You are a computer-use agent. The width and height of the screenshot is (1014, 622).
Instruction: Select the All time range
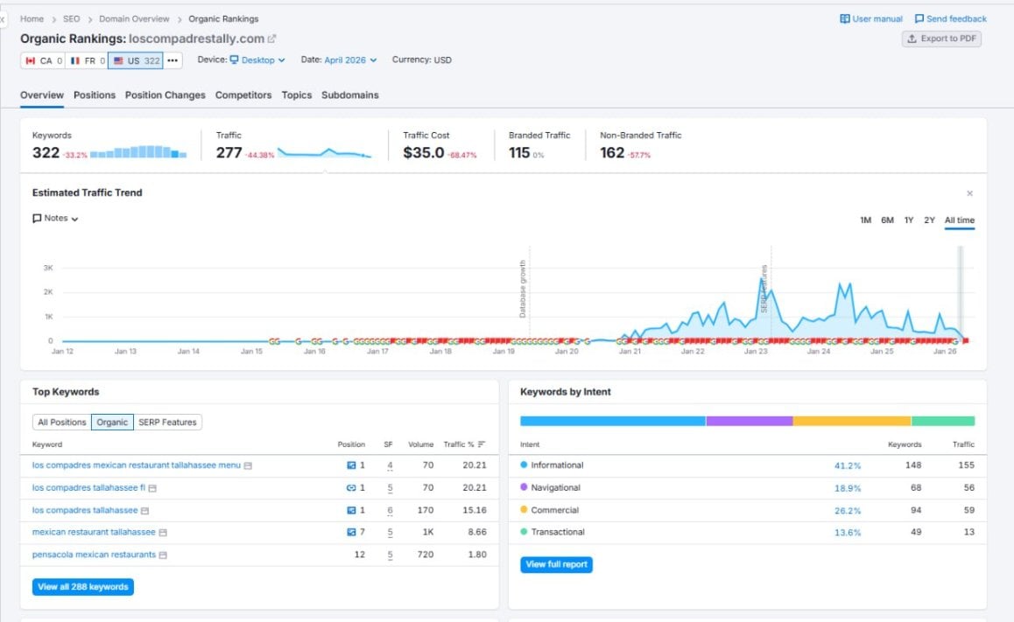pyautogui.click(x=959, y=220)
